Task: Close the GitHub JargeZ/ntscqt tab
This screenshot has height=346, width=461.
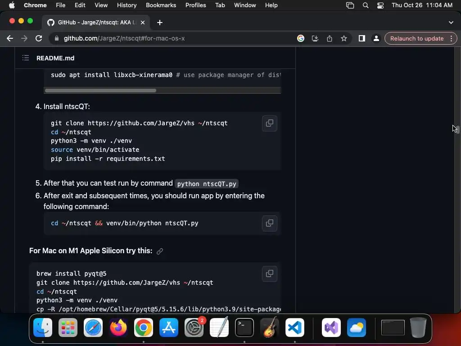Action: click(143, 23)
